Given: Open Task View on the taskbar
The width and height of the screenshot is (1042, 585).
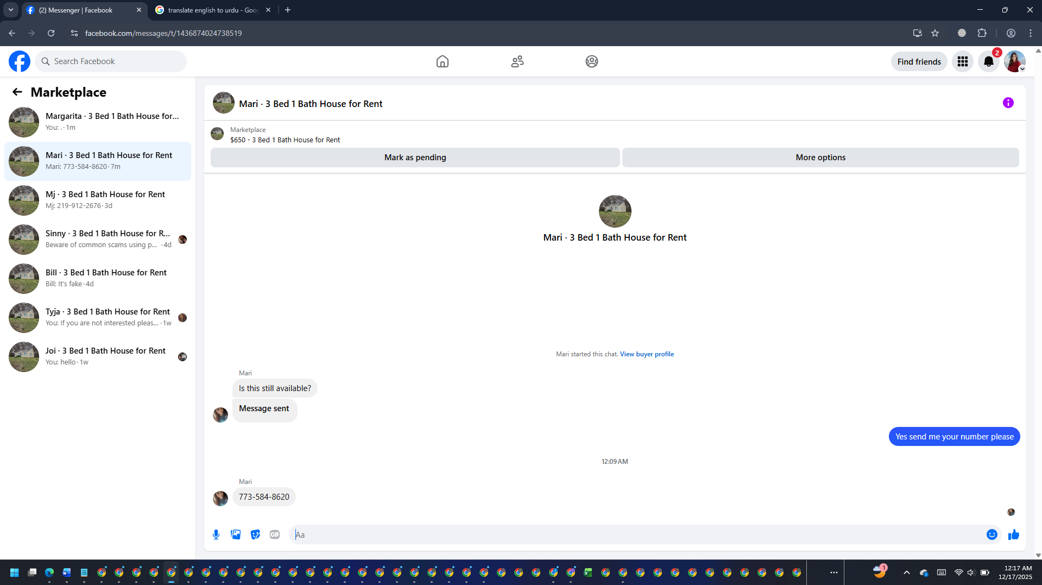Looking at the screenshot, I should point(32,573).
